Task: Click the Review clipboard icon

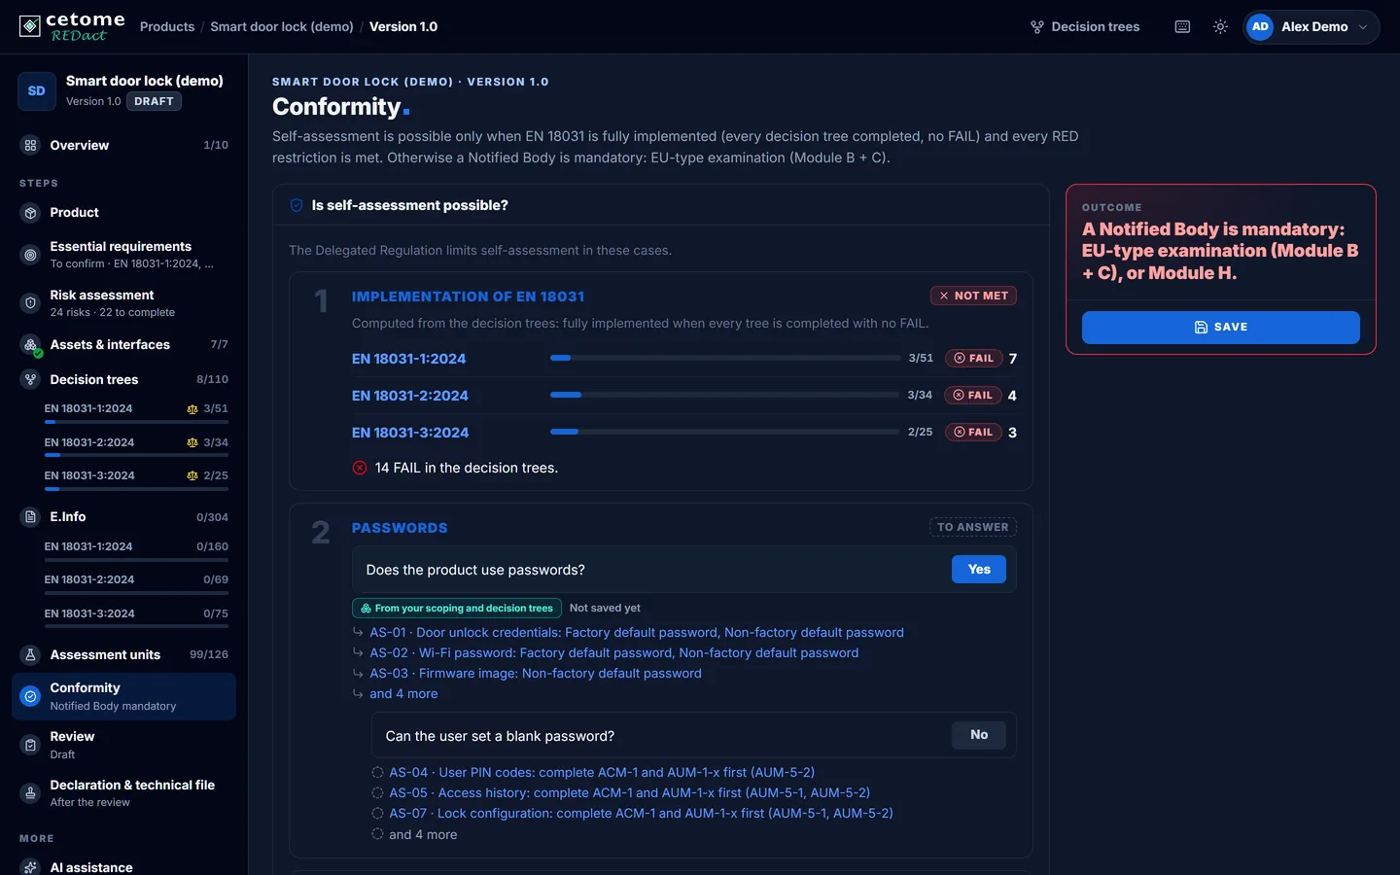Action: 30,745
